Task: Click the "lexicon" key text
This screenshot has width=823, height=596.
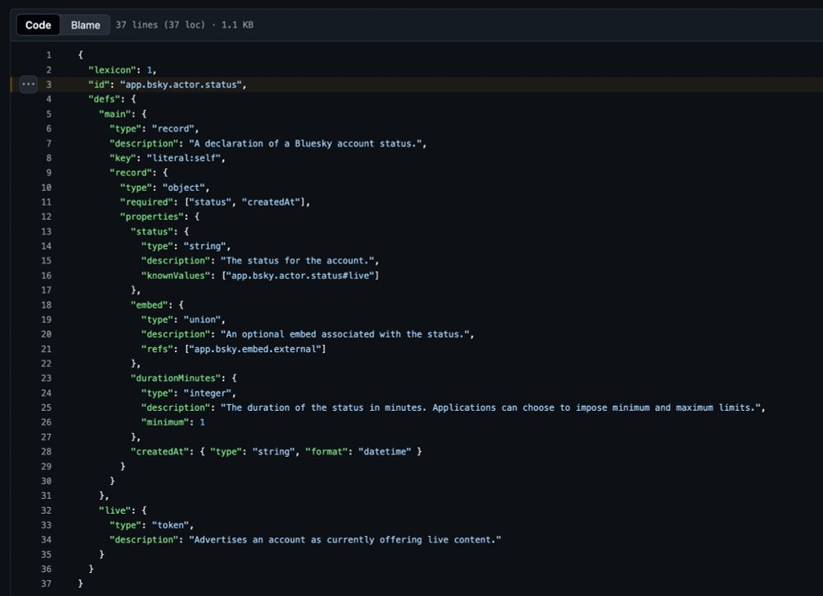Action: 112,70
